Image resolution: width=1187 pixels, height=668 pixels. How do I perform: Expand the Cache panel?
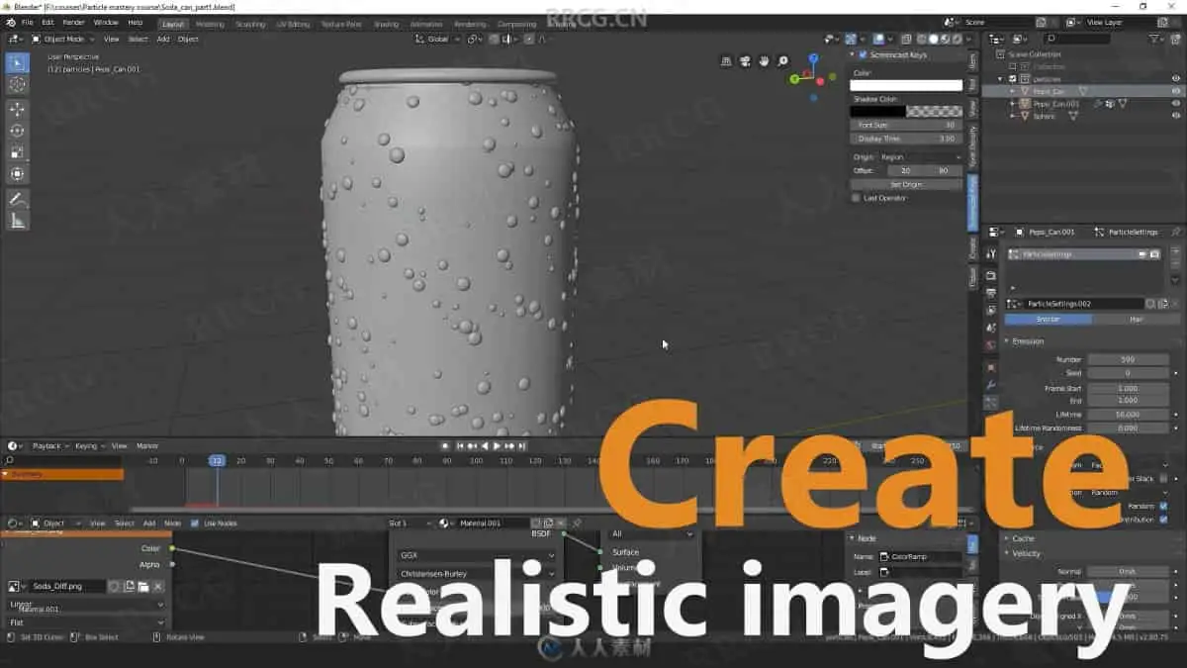tap(1022, 538)
